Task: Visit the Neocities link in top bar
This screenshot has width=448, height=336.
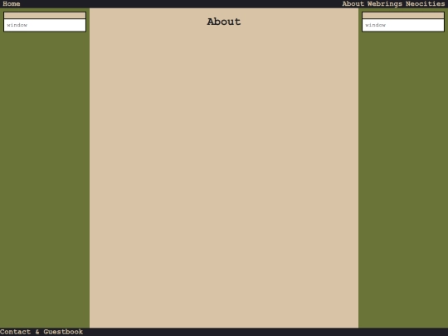Action: [x=425, y=3]
